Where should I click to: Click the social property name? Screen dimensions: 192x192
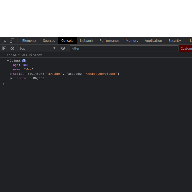(18, 74)
